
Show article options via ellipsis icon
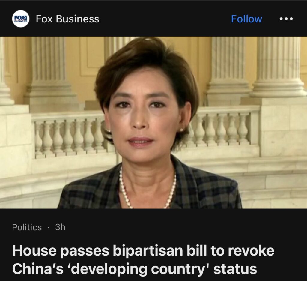pos(286,19)
